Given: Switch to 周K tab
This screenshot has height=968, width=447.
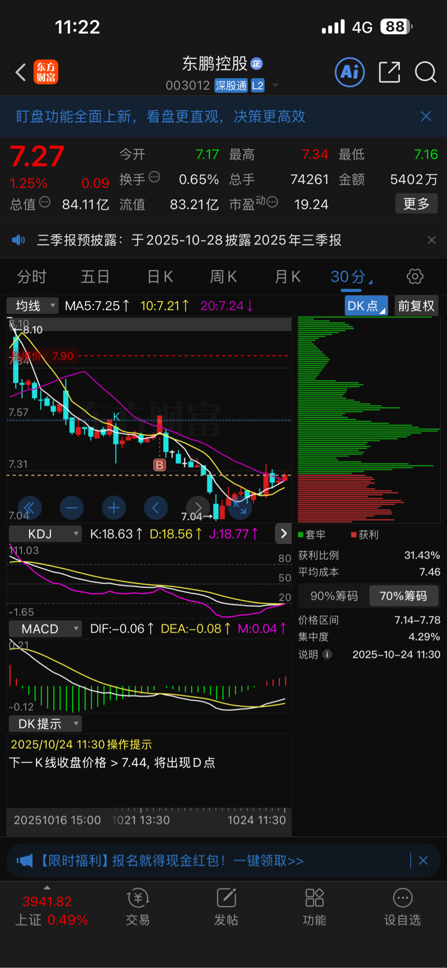Looking at the screenshot, I should [223, 277].
